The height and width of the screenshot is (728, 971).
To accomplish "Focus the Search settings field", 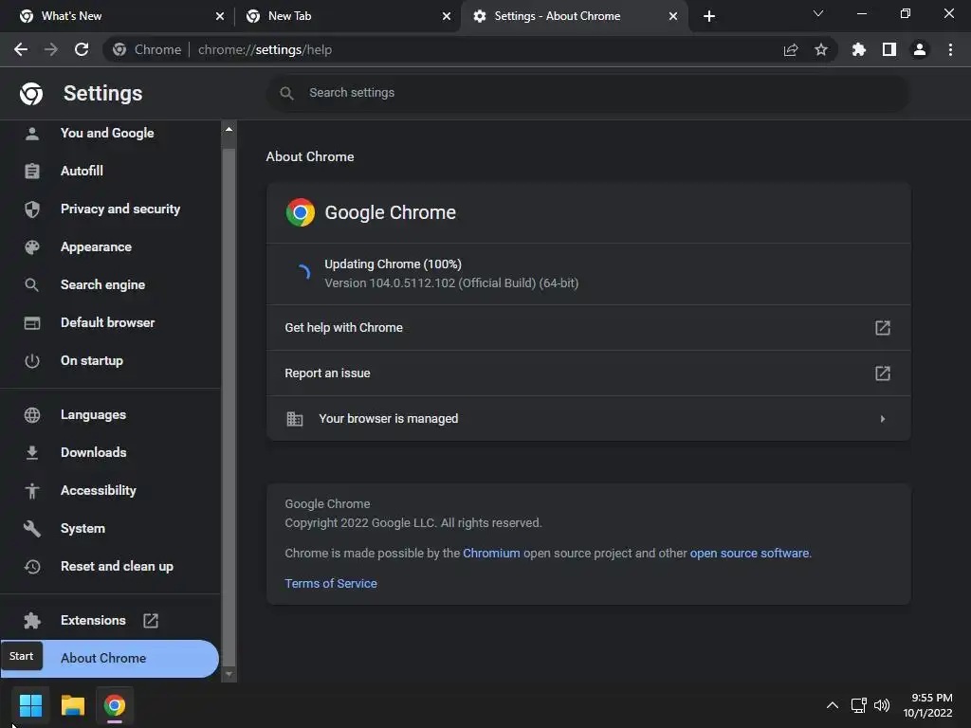I will (588, 93).
